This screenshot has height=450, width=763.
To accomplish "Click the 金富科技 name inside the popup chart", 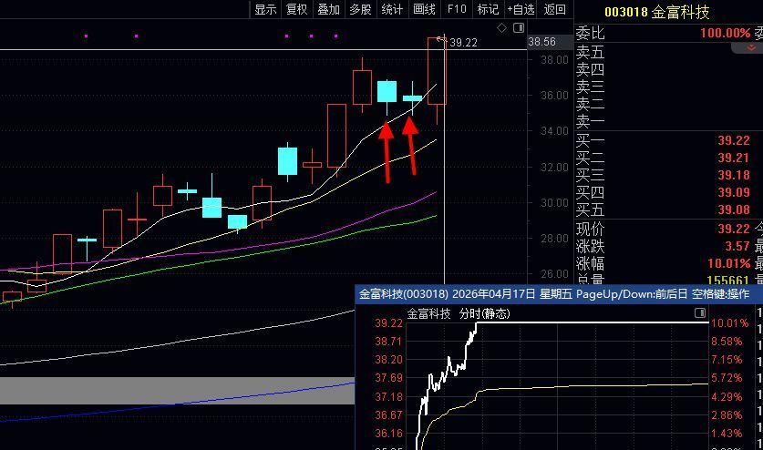I will pos(428,313).
